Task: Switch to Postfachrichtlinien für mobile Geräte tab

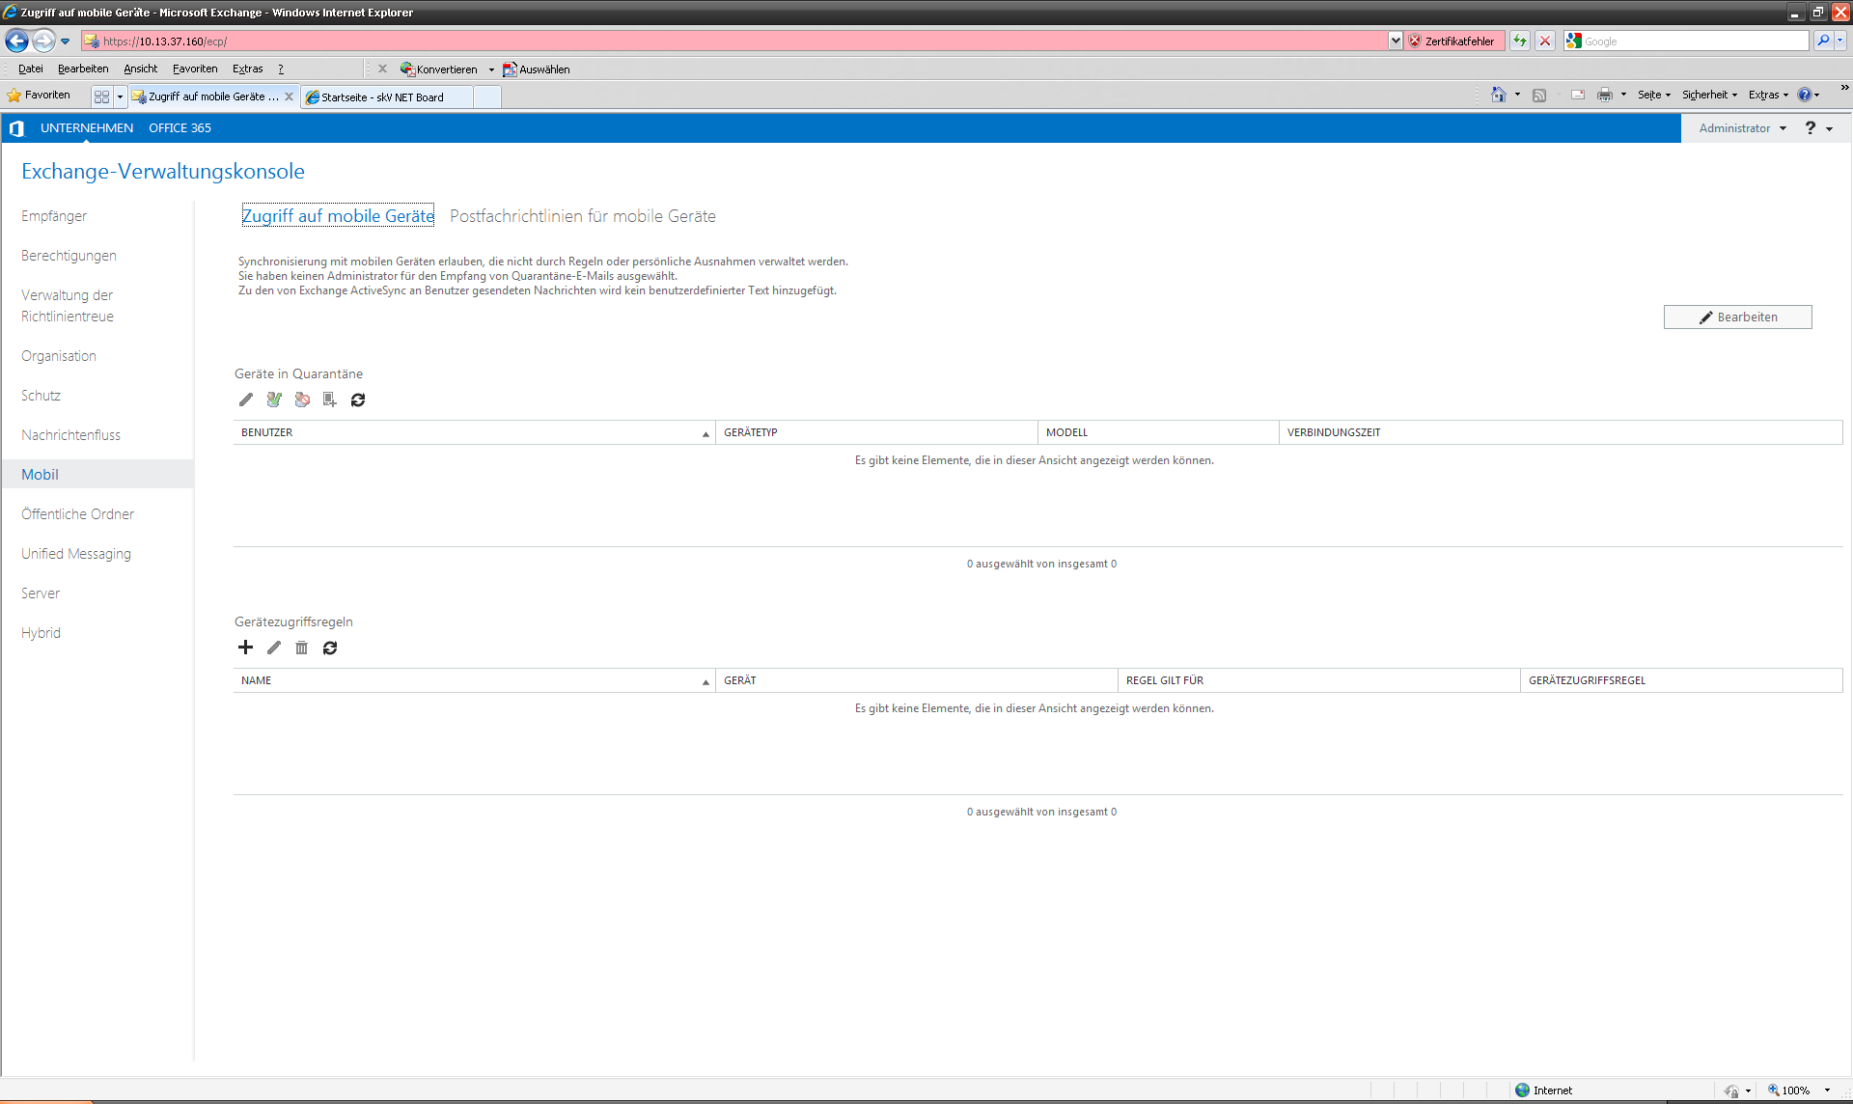Action: click(x=582, y=216)
